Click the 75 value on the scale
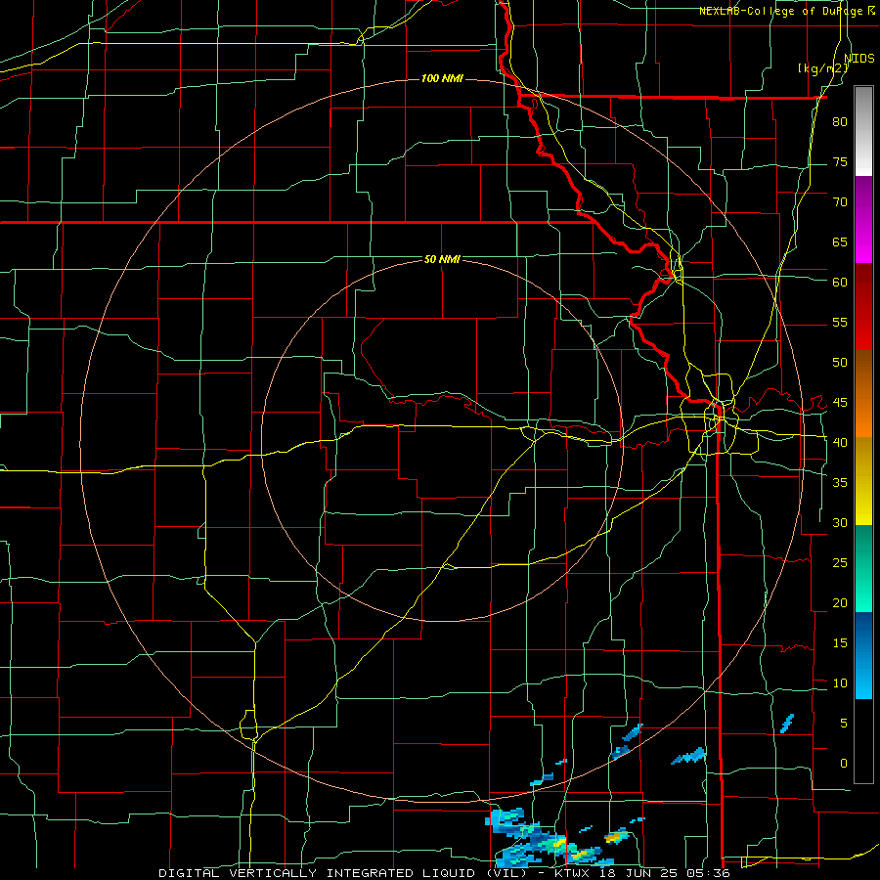The height and width of the screenshot is (880, 880). click(x=840, y=161)
